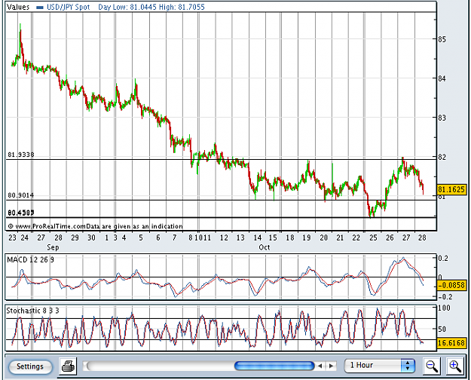Open the 1 Hour timeframe dropdown
Viewport: 471px width, 380px height.
379,366
